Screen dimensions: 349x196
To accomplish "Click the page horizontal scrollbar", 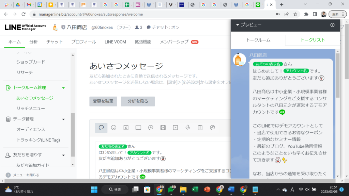I will (172, 181).
